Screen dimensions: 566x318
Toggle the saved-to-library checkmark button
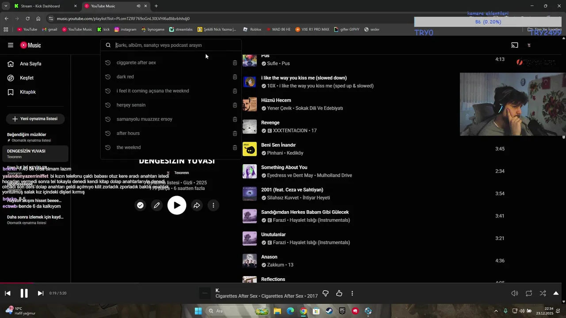(140, 205)
